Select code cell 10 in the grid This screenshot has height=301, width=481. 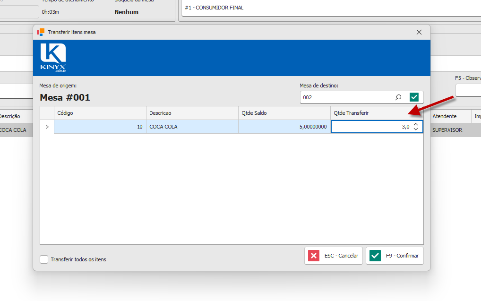(100, 127)
